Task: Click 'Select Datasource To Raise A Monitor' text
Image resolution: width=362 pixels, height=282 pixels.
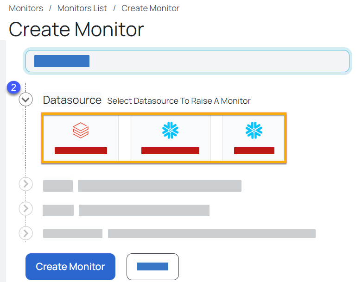Action: (179, 101)
